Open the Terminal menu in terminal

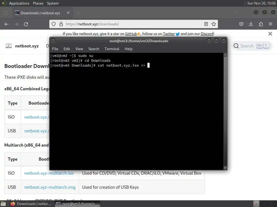112,49
